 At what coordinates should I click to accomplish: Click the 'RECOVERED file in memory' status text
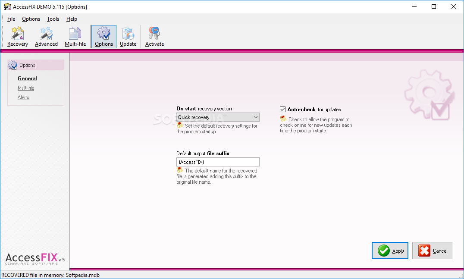click(x=50, y=275)
